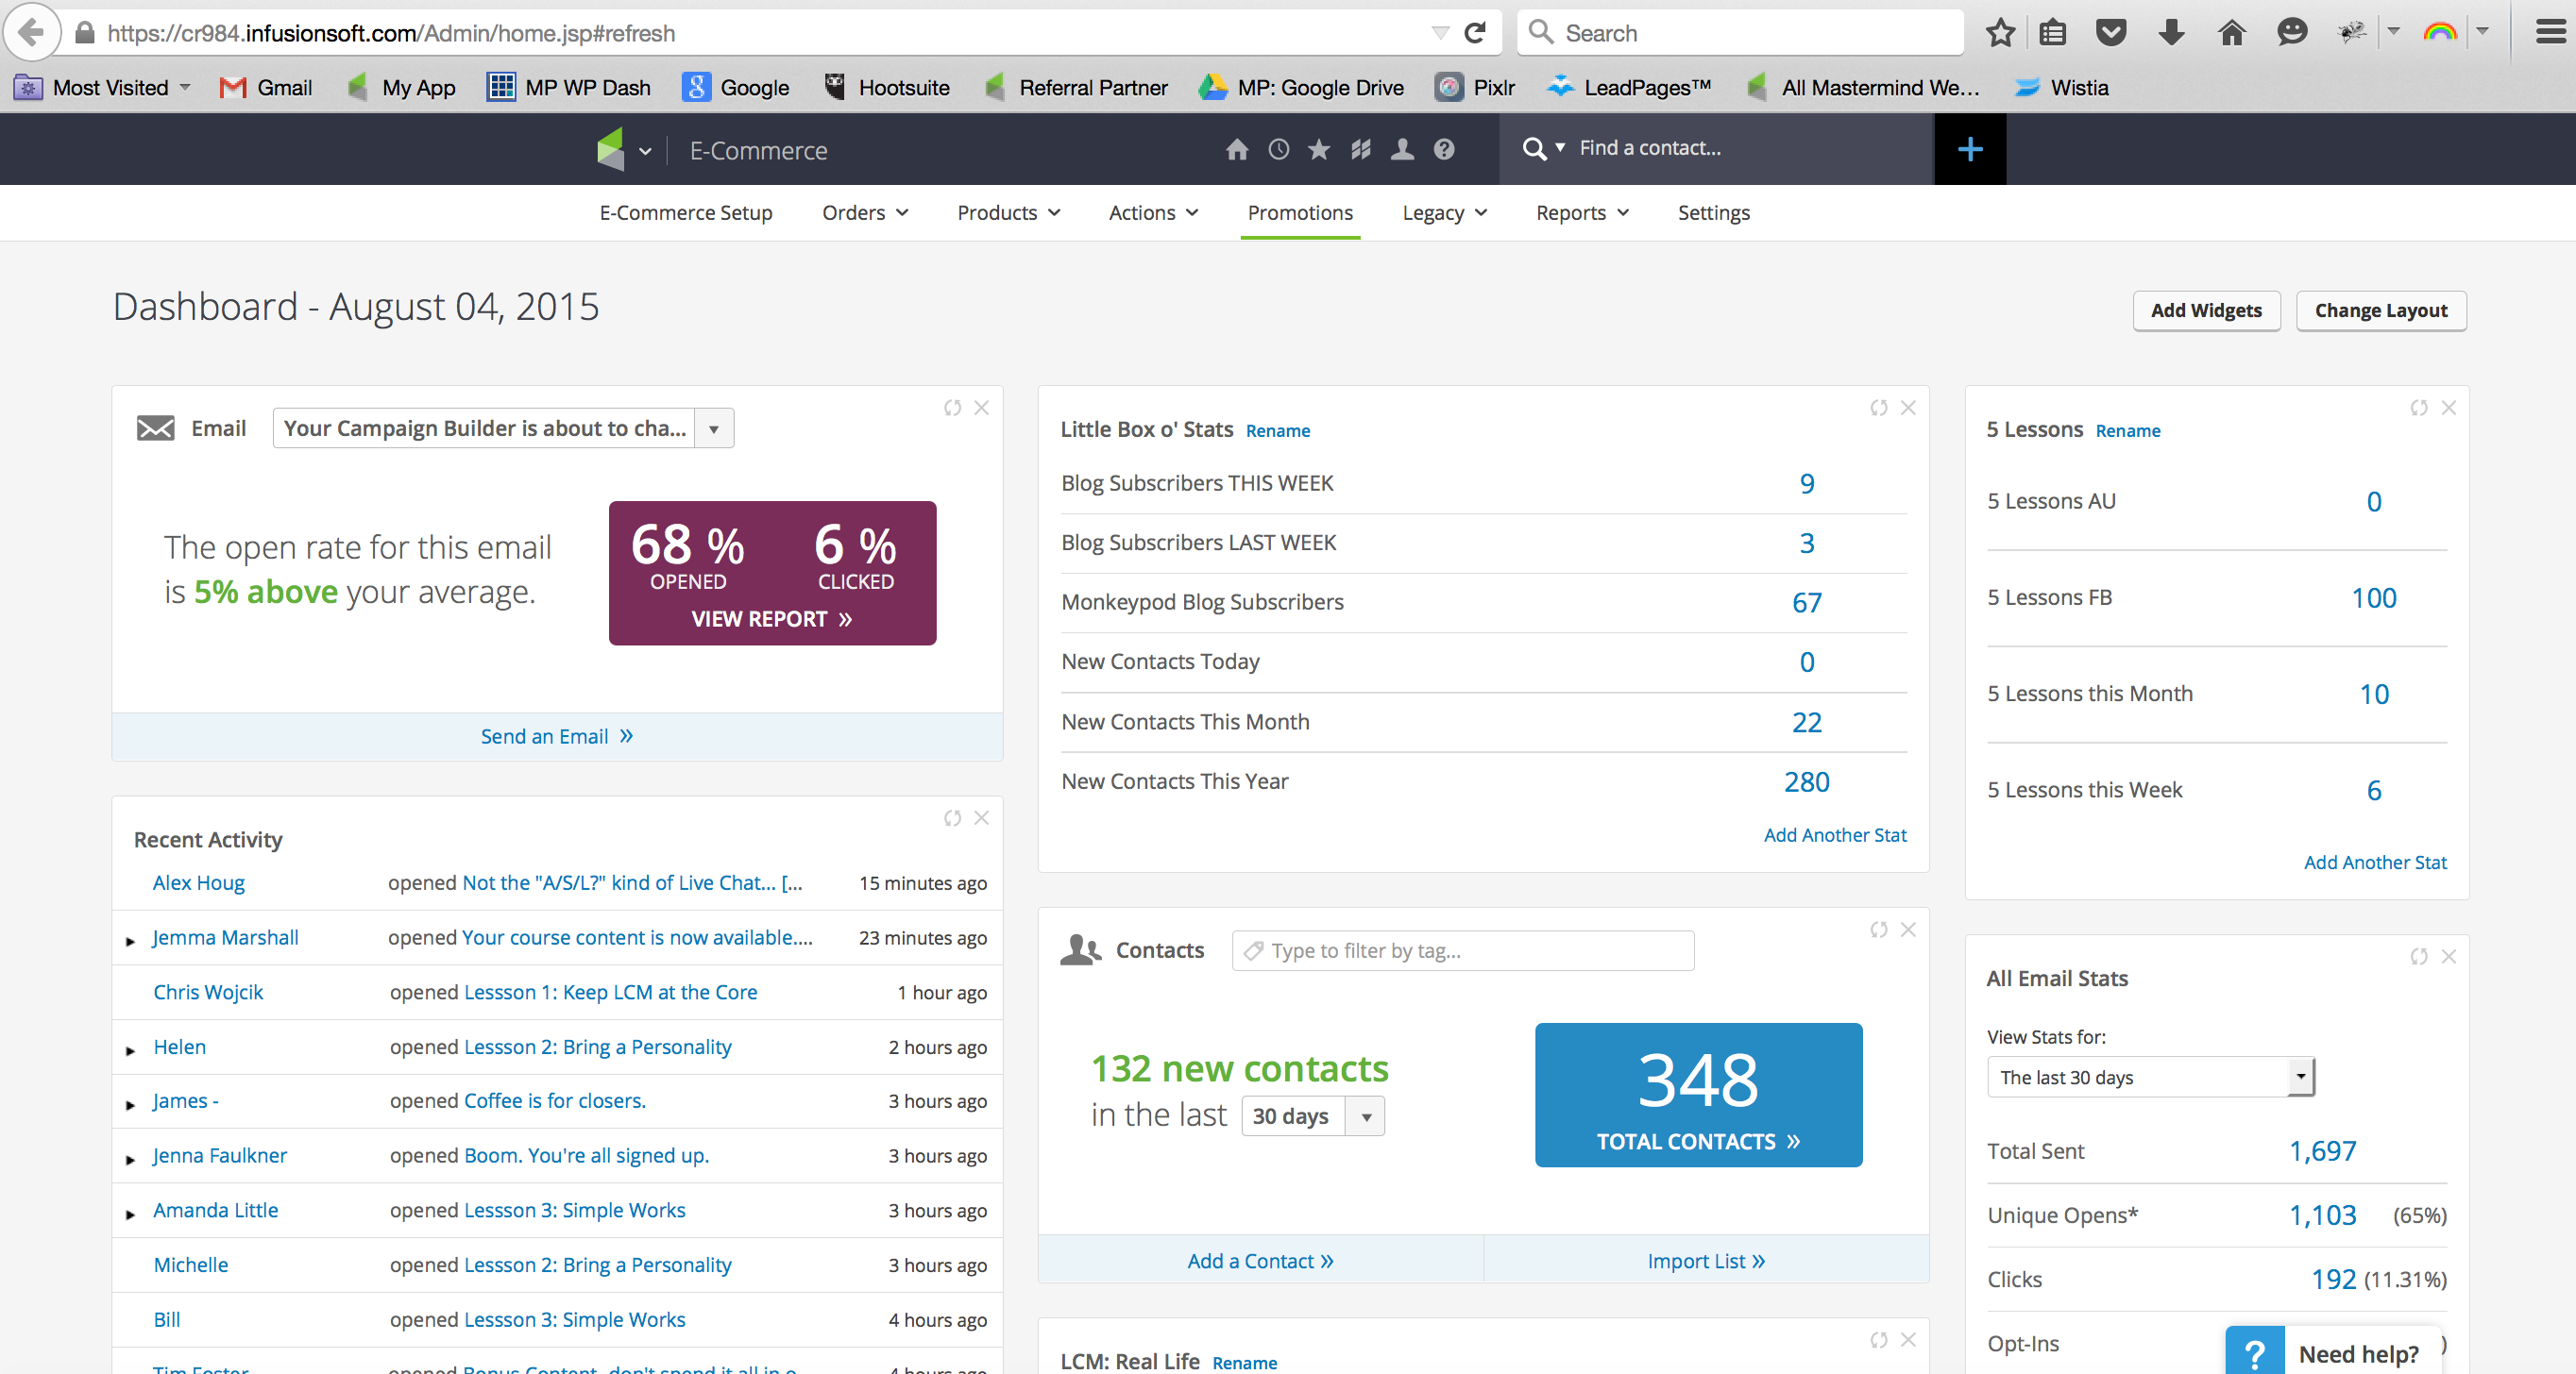Click the home icon in the Infusionsoft navbar
Screen dimensions: 2576x1374
1237,149
